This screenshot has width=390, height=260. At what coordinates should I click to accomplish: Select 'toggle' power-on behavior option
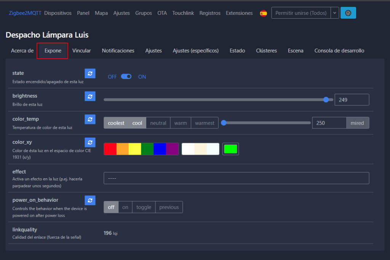pos(144,207)
